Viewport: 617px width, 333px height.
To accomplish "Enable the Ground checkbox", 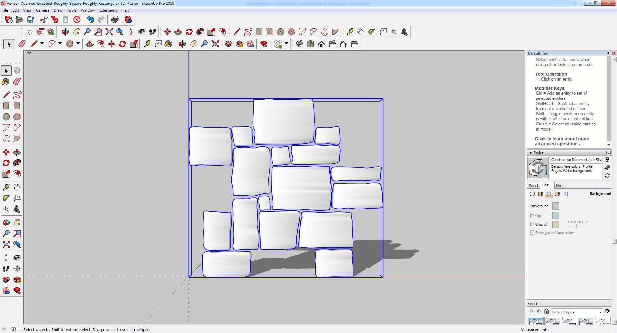I will click(x=532, y=224).
